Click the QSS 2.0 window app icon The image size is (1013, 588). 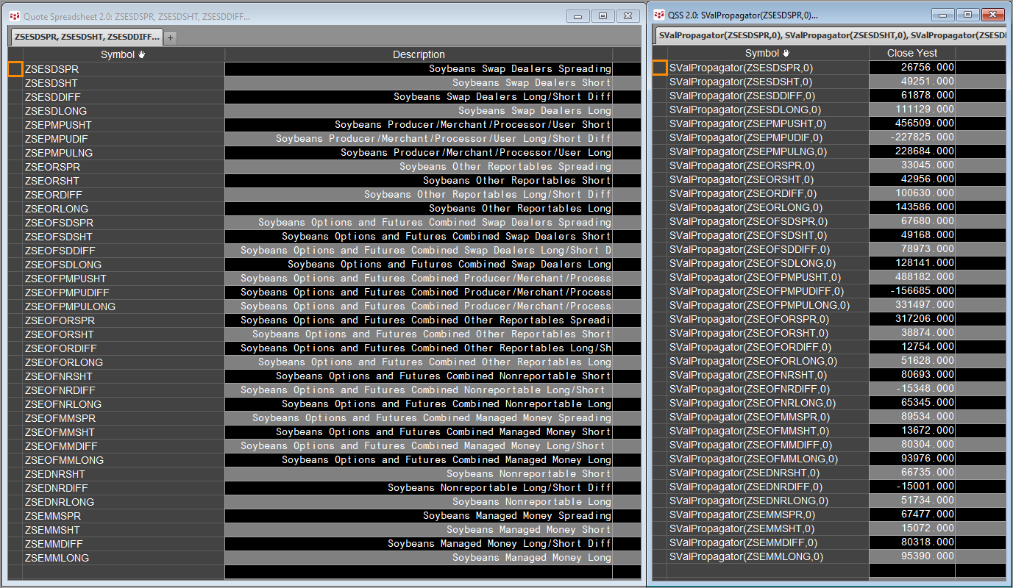coord(658,15)
